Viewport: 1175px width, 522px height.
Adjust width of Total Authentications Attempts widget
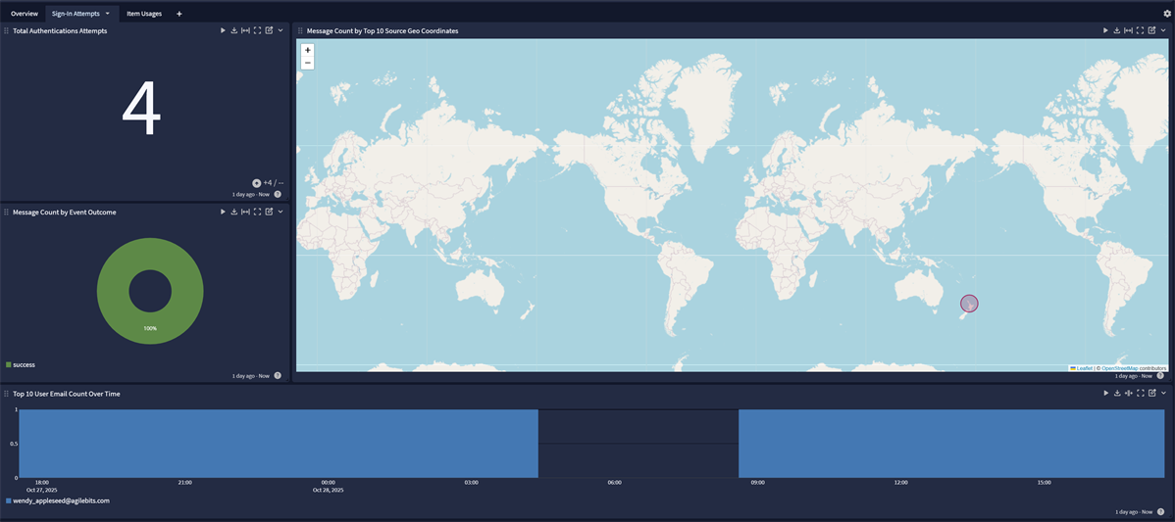[x=245, y=31]
